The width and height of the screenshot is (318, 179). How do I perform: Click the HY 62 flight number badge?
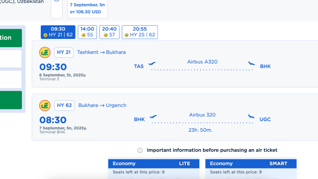[x=64, y=105]
